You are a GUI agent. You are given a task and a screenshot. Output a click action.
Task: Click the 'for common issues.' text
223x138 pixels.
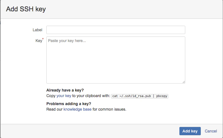pyautogui.click(x=109, y=110)
